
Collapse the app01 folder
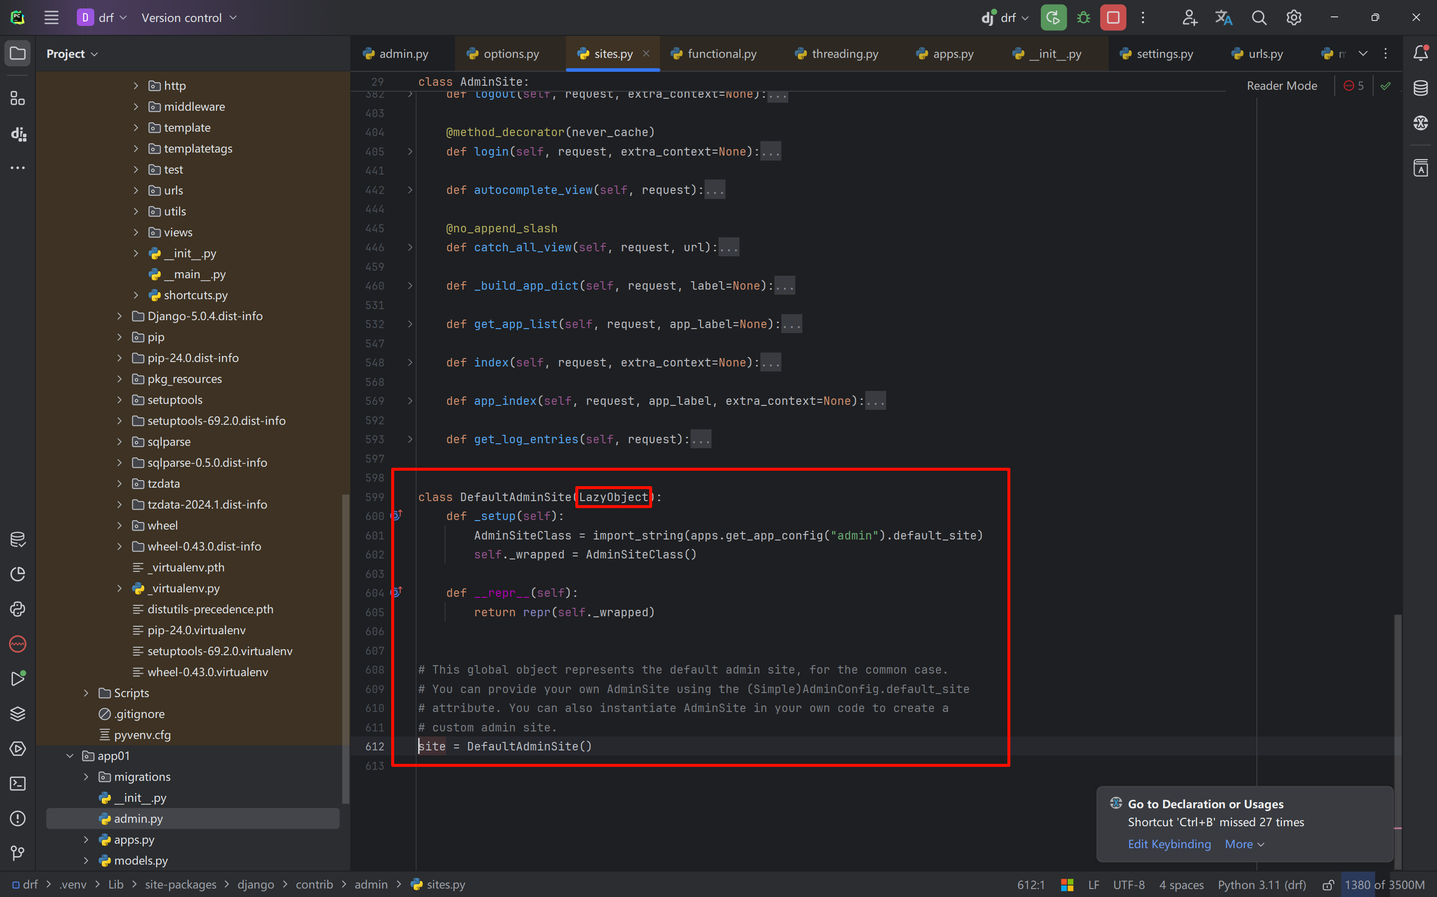click(70, 756)
